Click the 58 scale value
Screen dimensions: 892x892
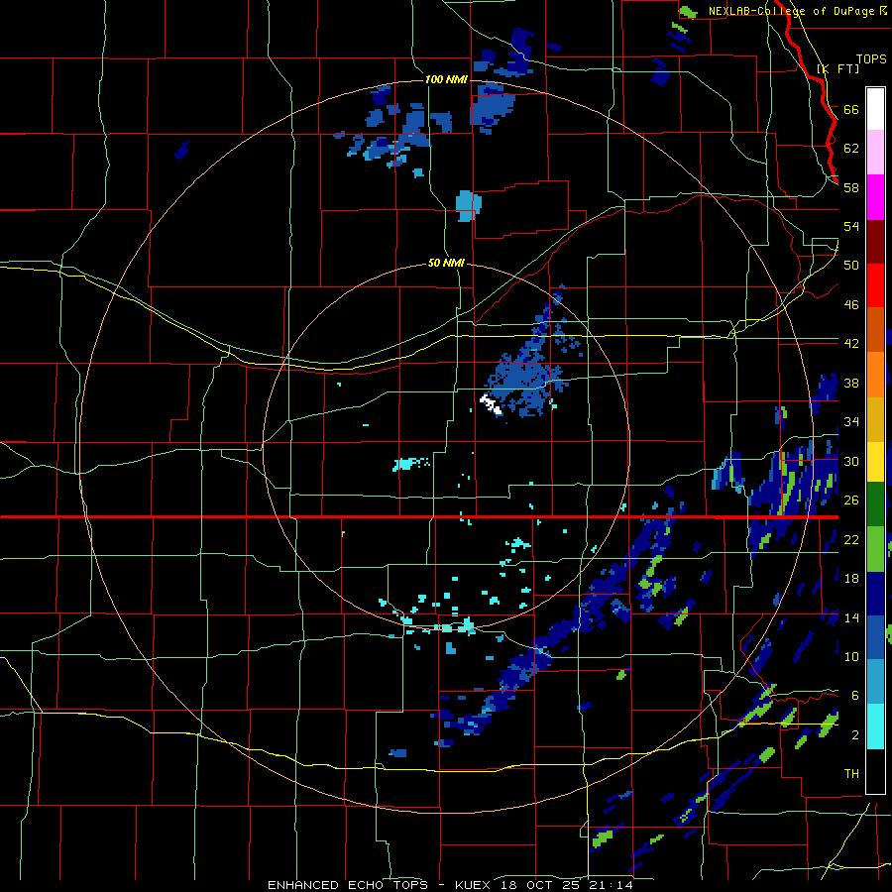(851, 187)
